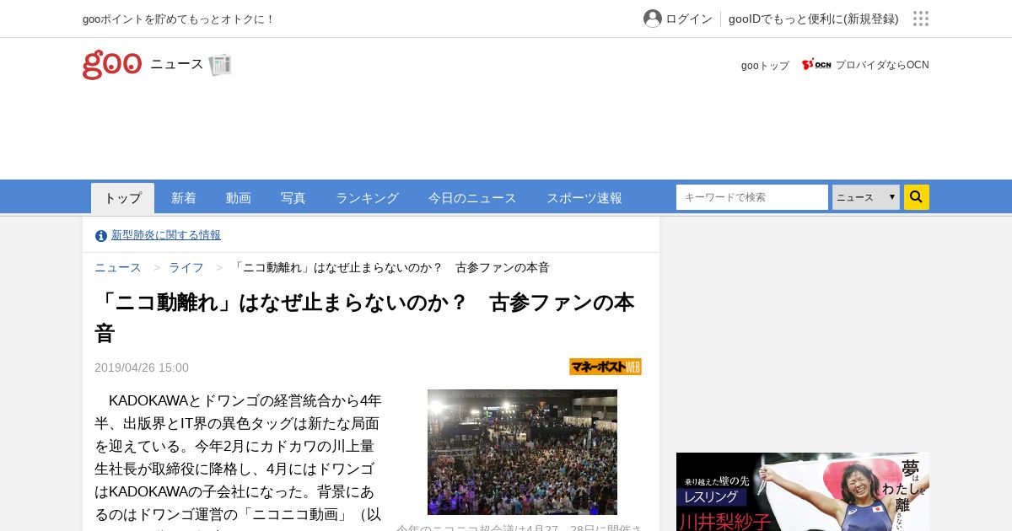The width and height of the screenshot is (1012, 531).
Task: Click the ライフ breadcrumb link
Action: click(186, 267)
